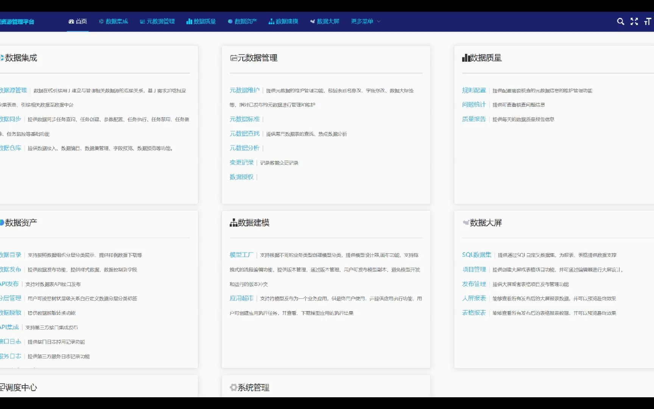Open the search icon in top bar
654x409 pixels.
pyautogui.click(x=620, y=22)
